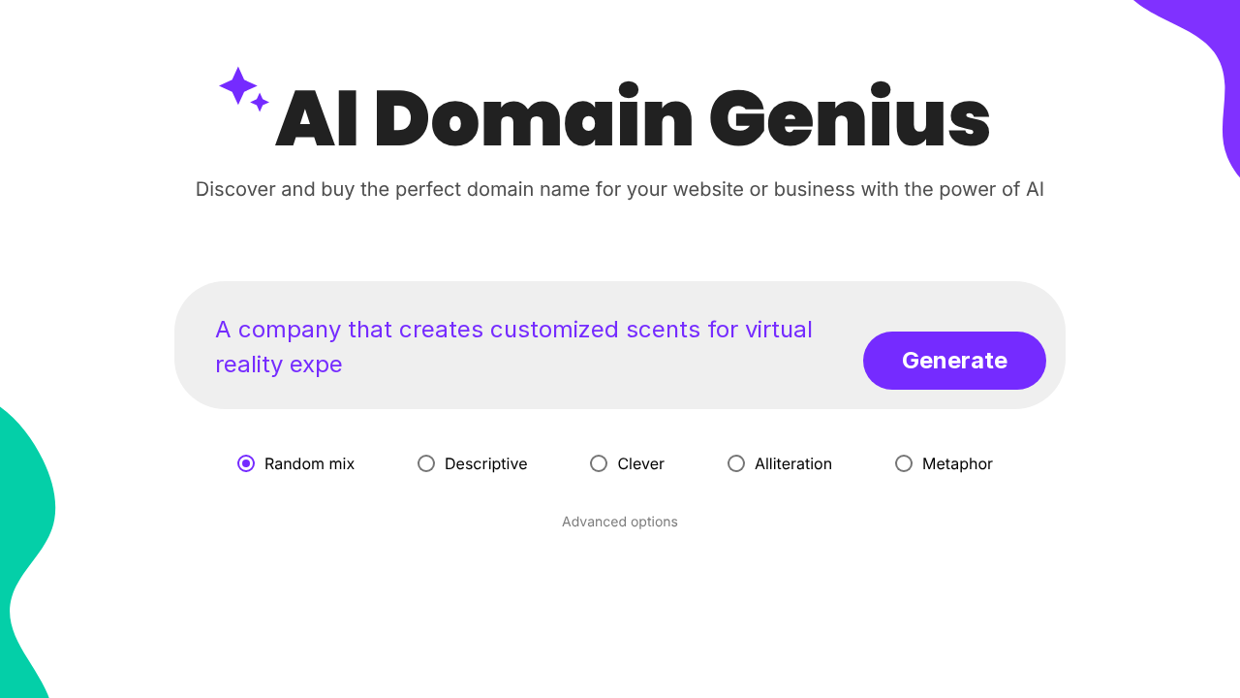Click the Advanced options link text

pyautogui.click(x=620, y=522)
